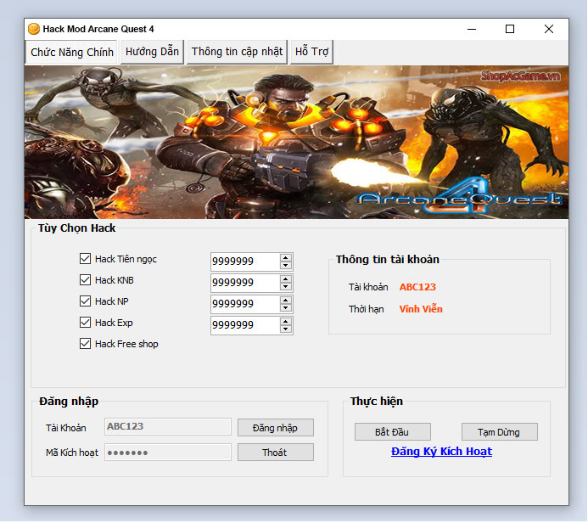
Task: Uncheck the Hack Tiên ngọc checkbox
Action: (x=85, y=258)
